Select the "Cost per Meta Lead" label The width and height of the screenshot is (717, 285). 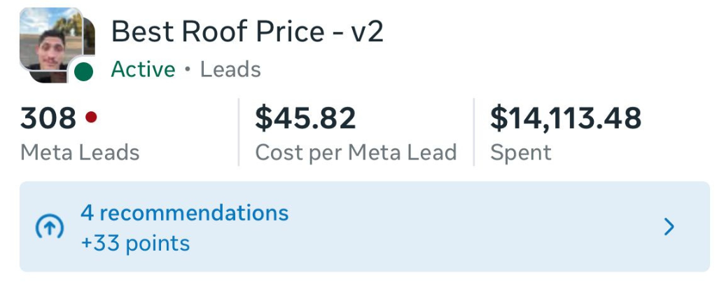(356, 152)
